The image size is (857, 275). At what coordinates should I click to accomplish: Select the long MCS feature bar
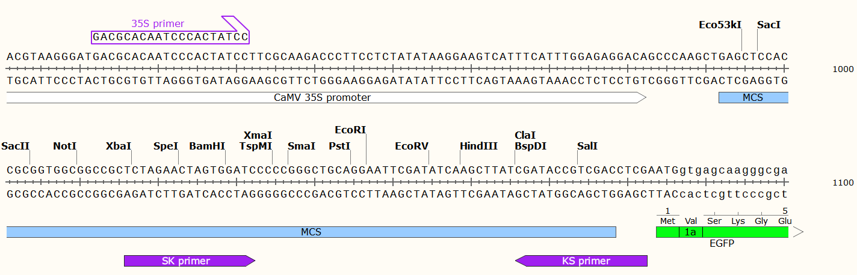tap(311, 232)
